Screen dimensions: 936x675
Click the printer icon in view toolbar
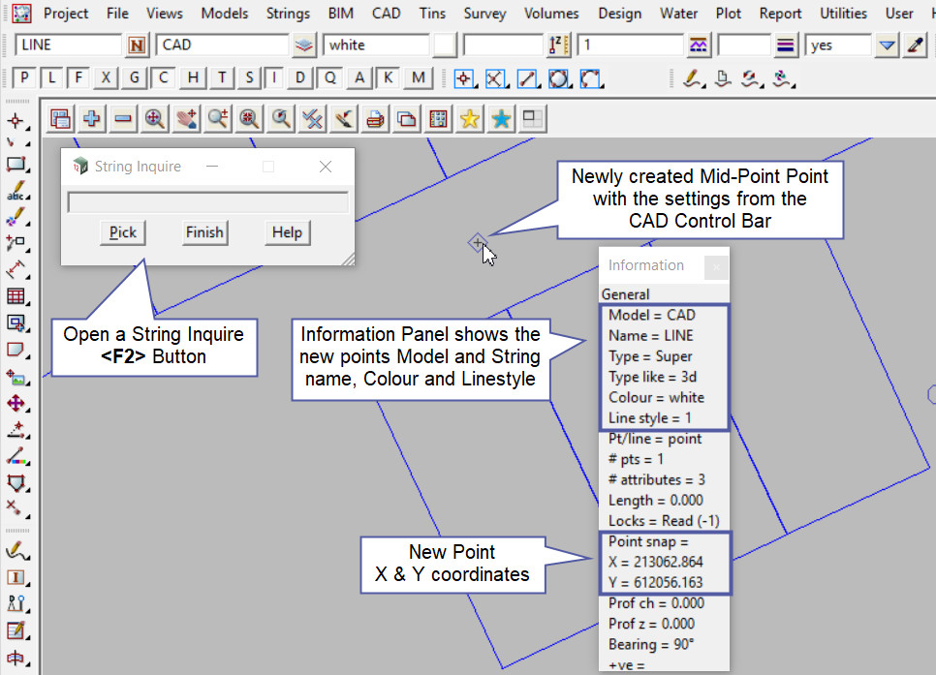click(376, 119)
